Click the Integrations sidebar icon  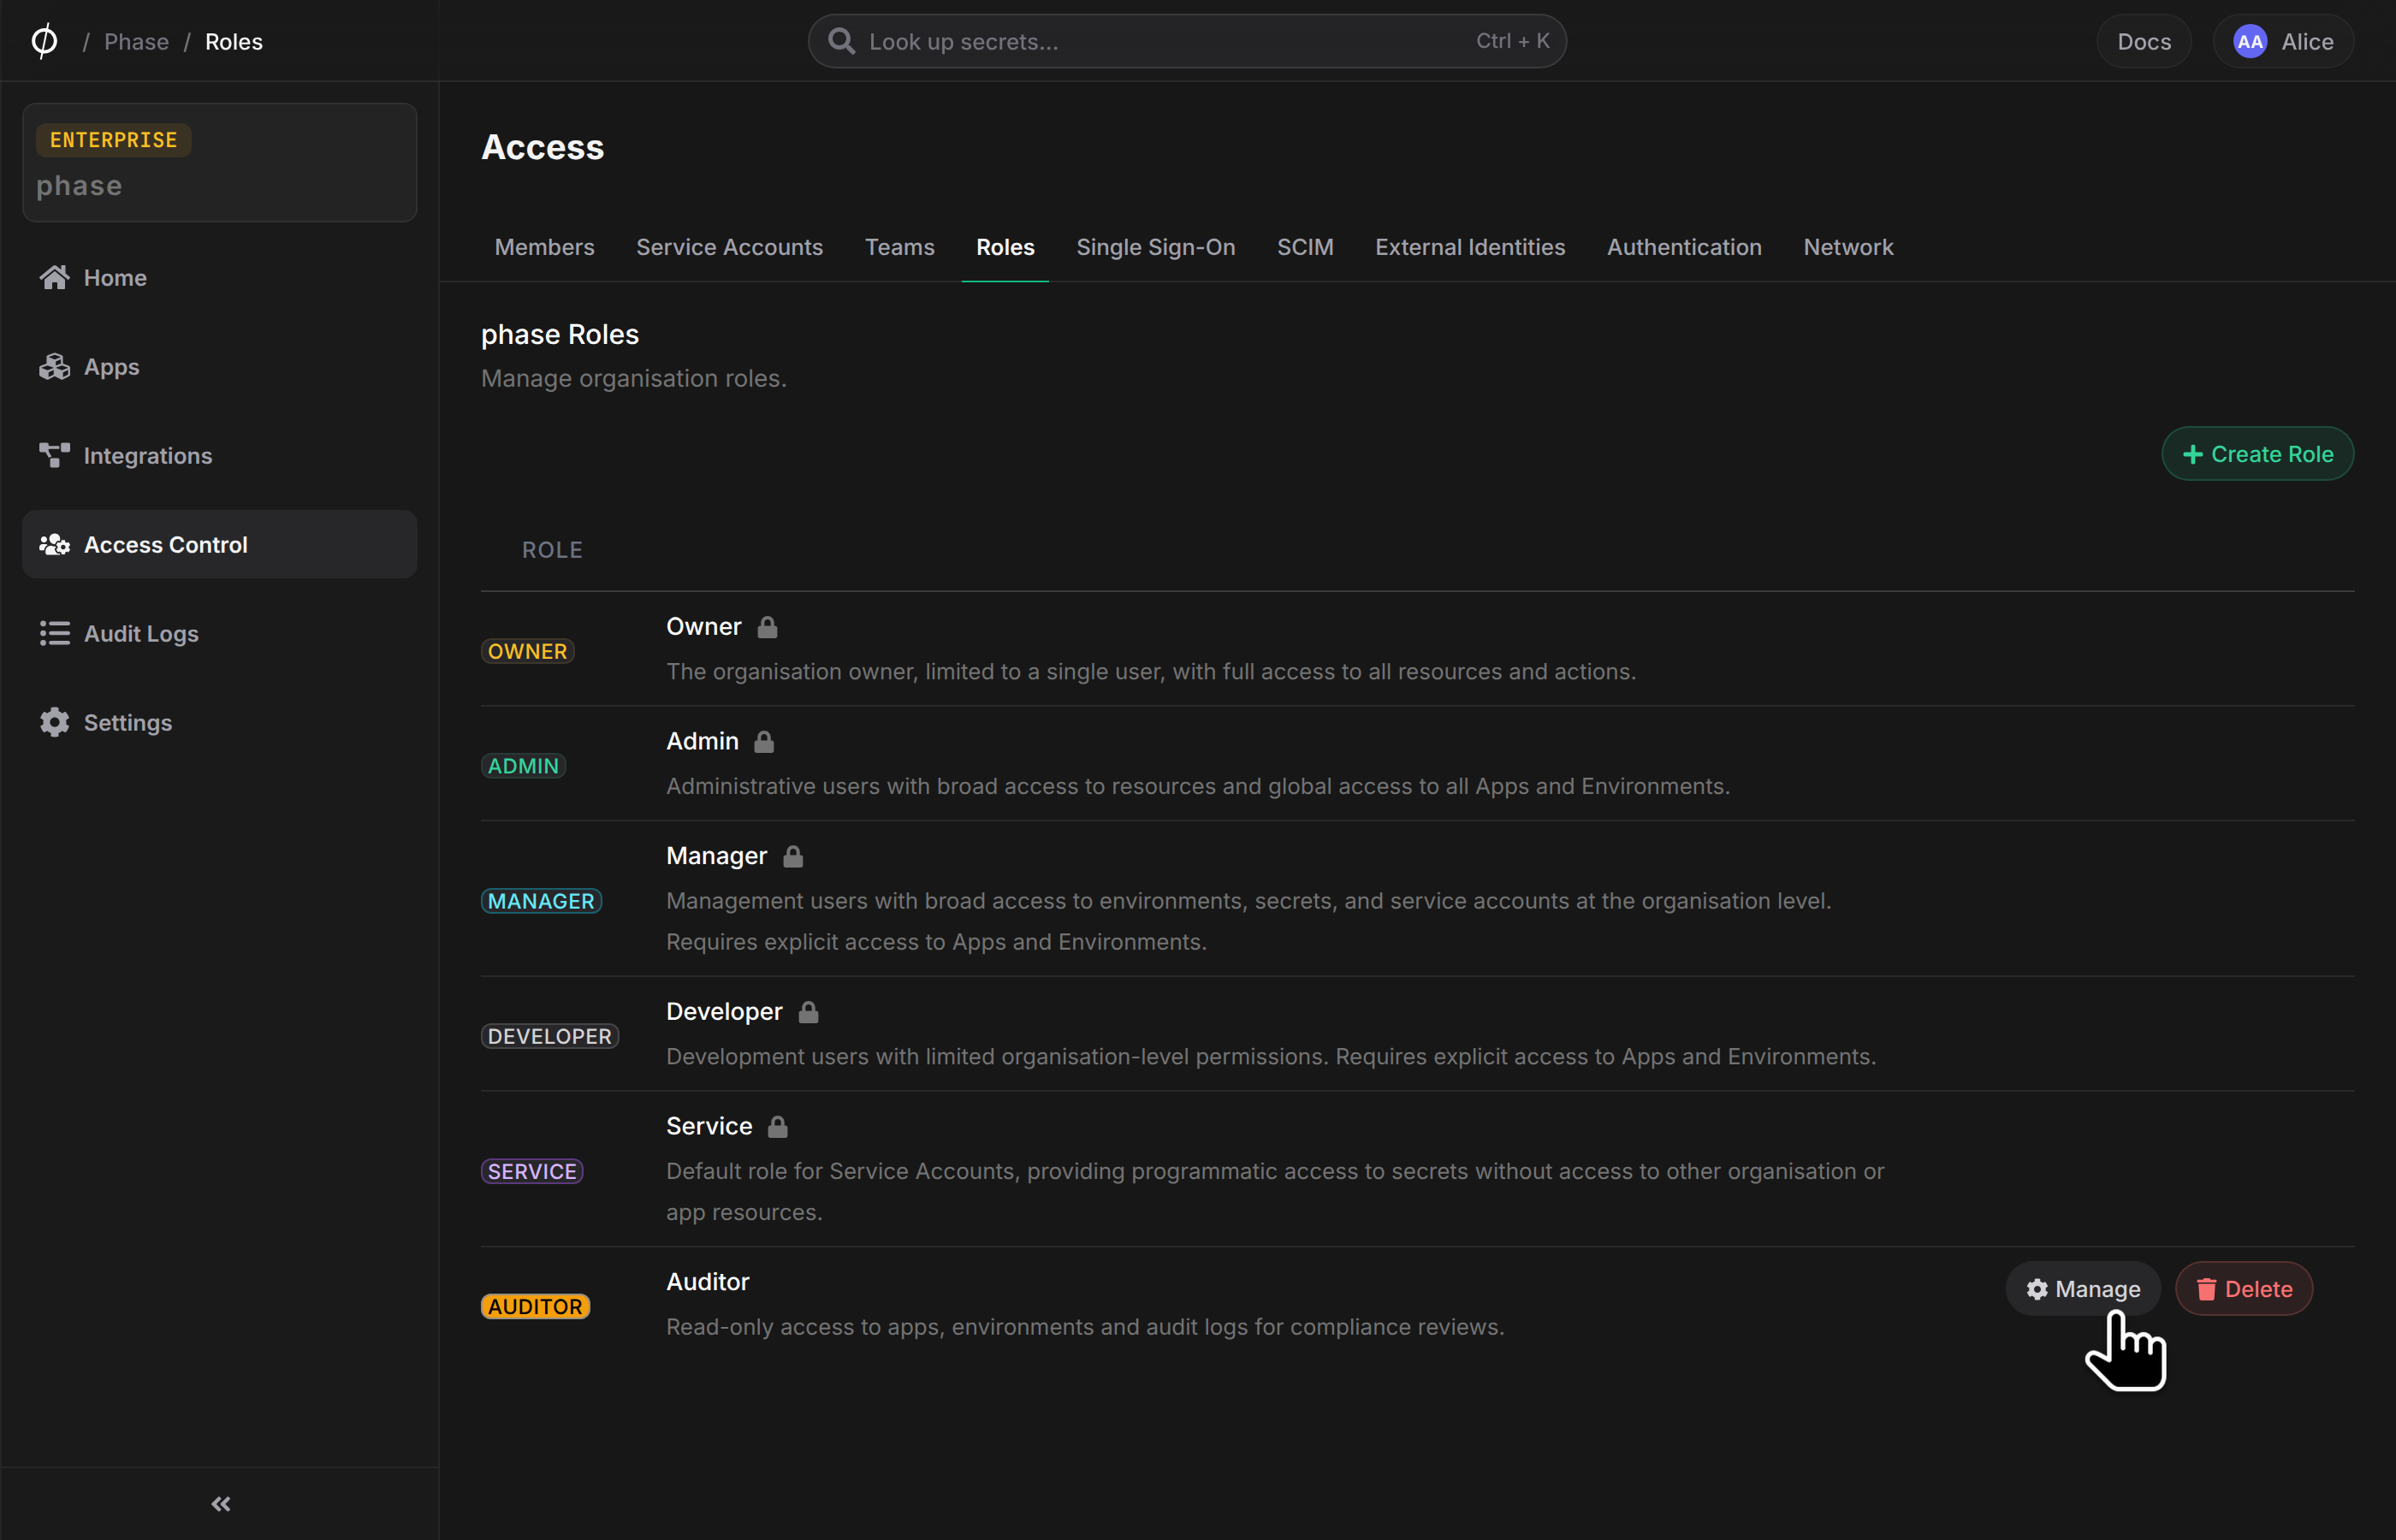pos(55,455)
